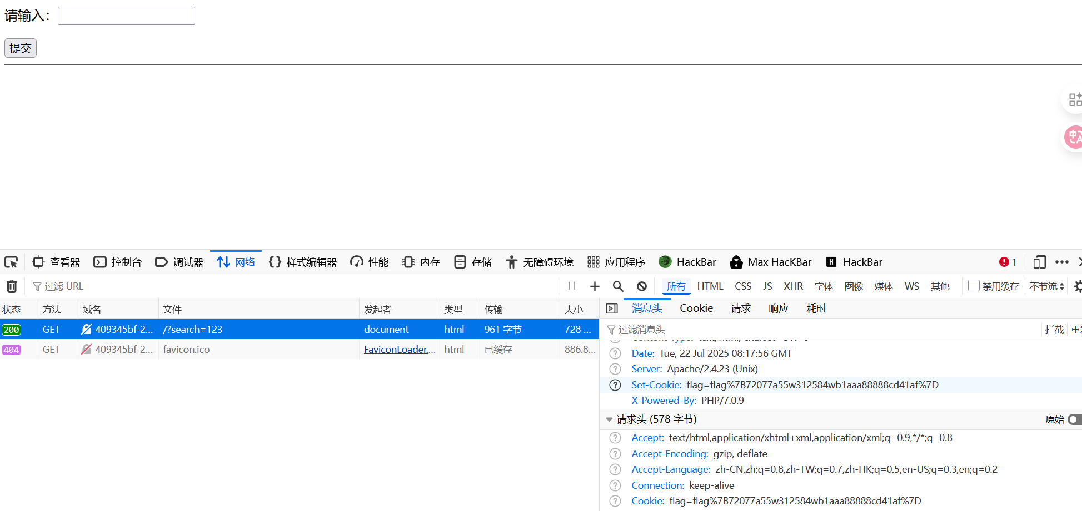Select the /?search=123 request row
The image size is (1082, 511).
pyautogui.click(x=300, y=330)
